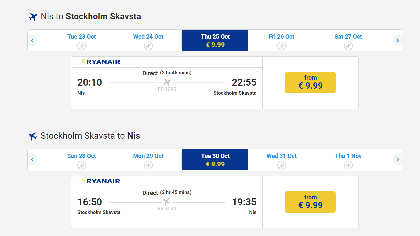The width and height of the screenshot is (420, 236).
Task: Click the no-flight icon under Mon 29 Oct
Action: 148,165
